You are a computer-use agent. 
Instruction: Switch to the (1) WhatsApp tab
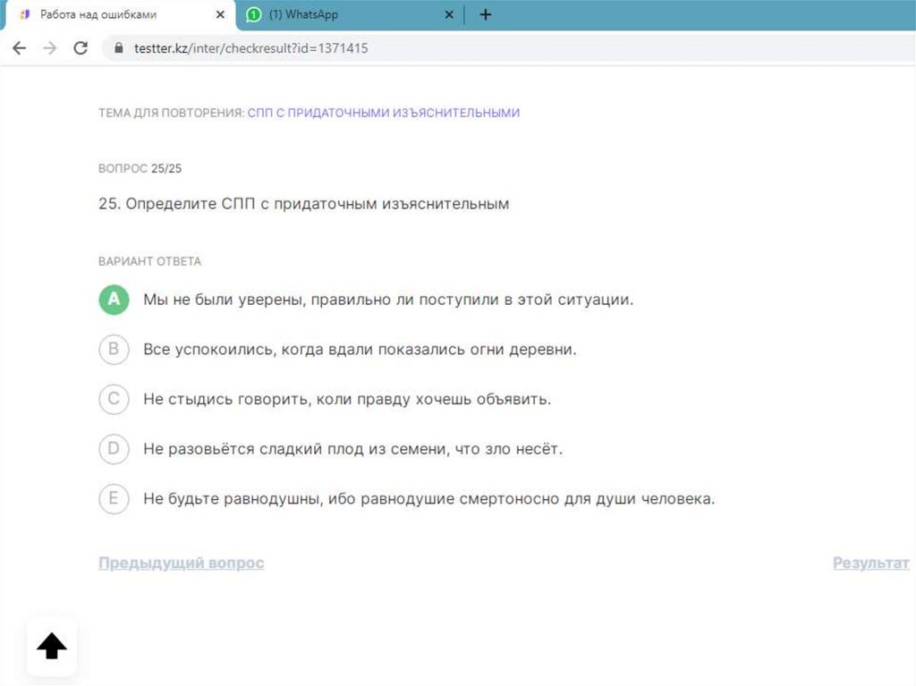pyautogui.click(x=350, y=14)
